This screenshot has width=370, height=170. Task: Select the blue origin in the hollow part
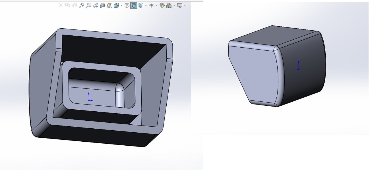(90, 97)
